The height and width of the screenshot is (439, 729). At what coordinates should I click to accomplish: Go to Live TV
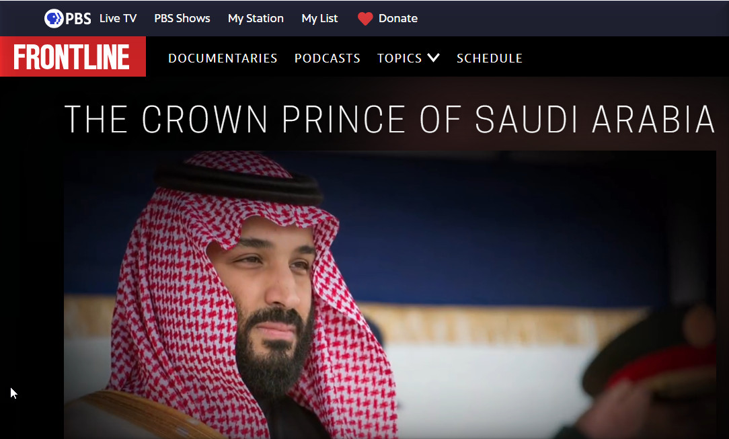tap(118, 19)
